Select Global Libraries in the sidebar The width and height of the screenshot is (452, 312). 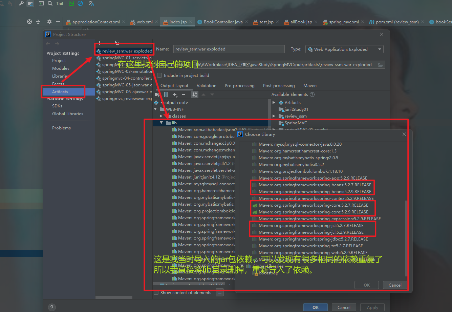coord(67,113)
